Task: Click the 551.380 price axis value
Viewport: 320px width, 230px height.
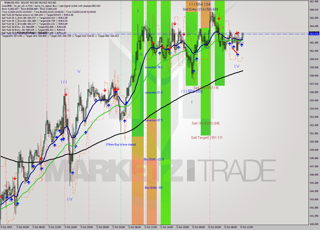Action: (x=314, y=133)
